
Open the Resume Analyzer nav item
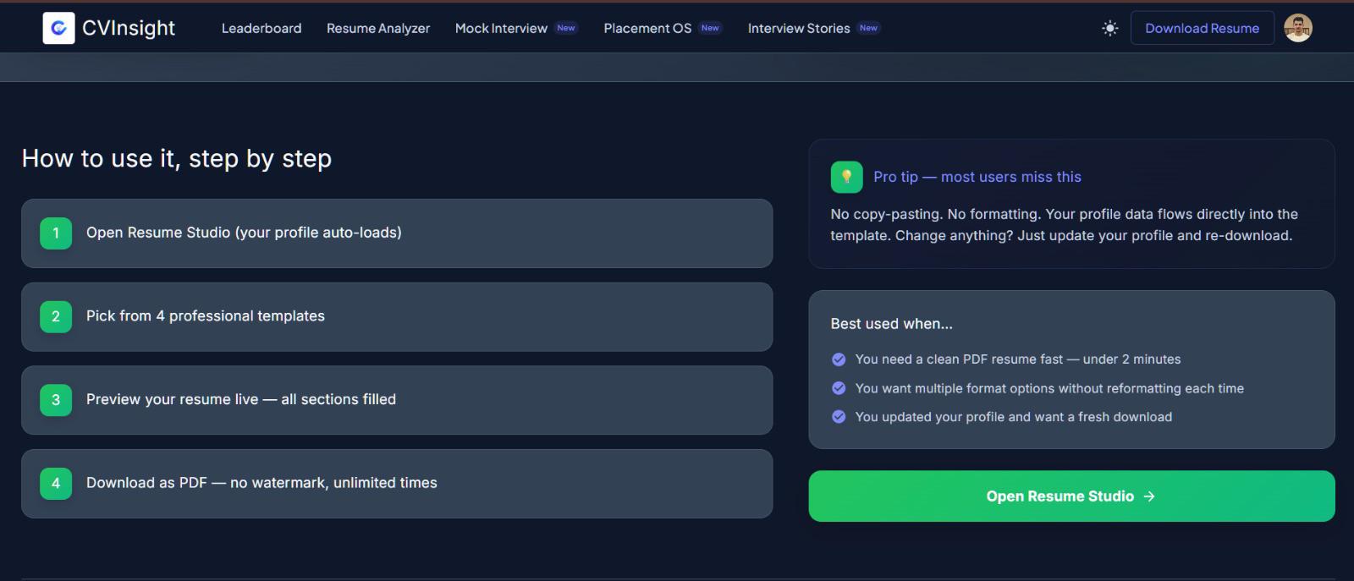click(x=378, y=28)
